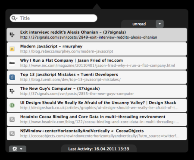Click the www.inc.com magazine URL
Image resolution: width=194 pixels, height=160 pixels.
pyautogui.click(x=97, y=66)
